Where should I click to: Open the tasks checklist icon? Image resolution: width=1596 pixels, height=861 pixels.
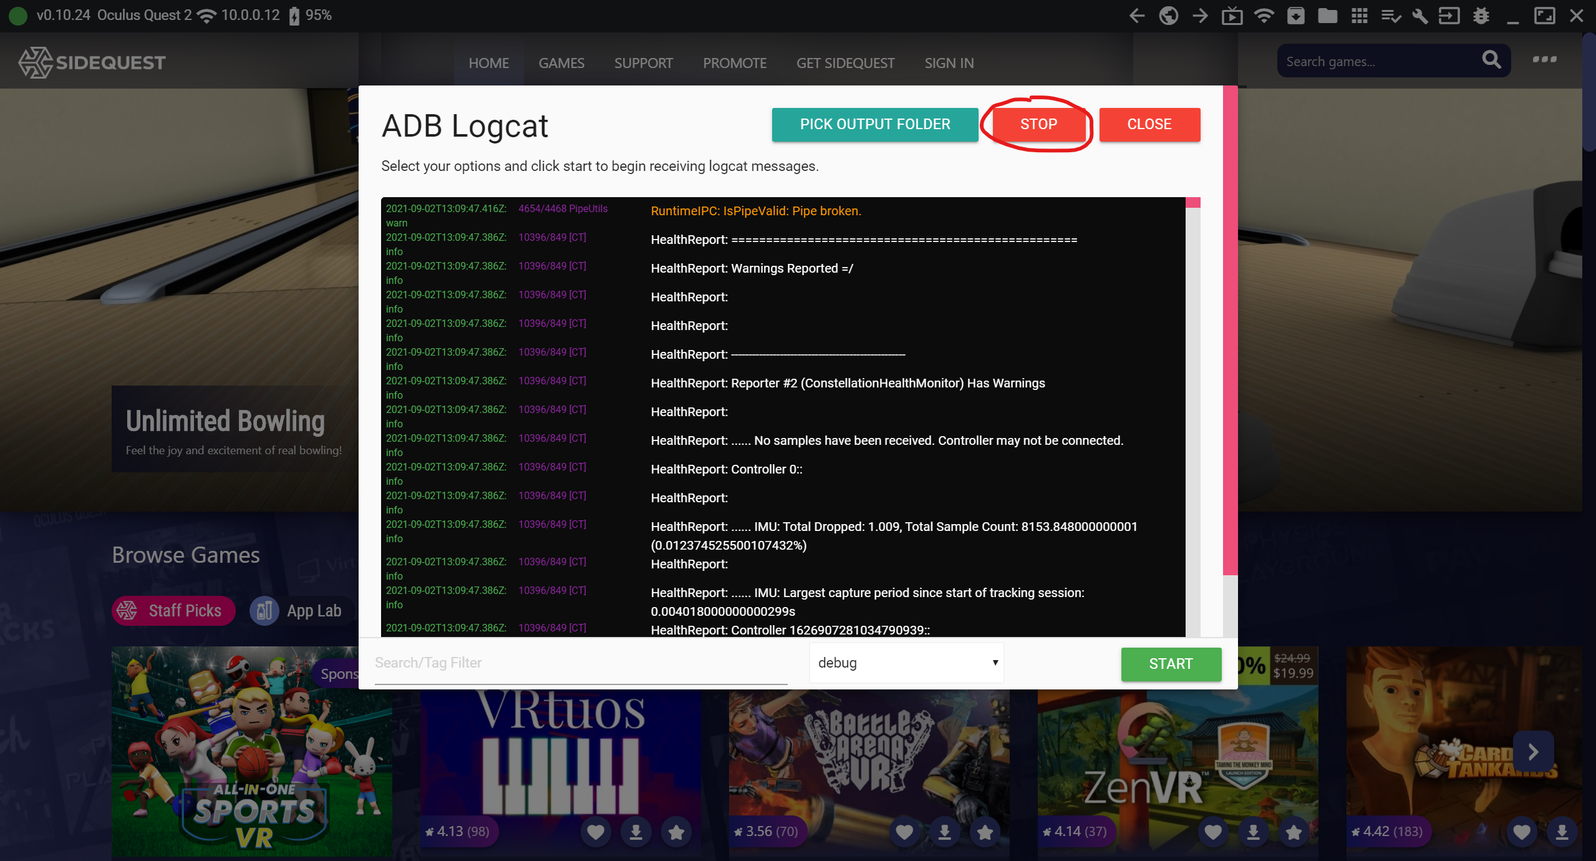pos(1390,16)
